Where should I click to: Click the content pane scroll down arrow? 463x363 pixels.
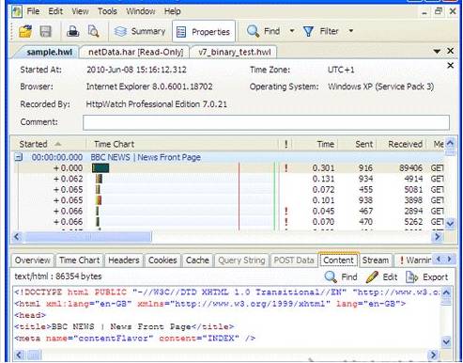click(446, 341)
